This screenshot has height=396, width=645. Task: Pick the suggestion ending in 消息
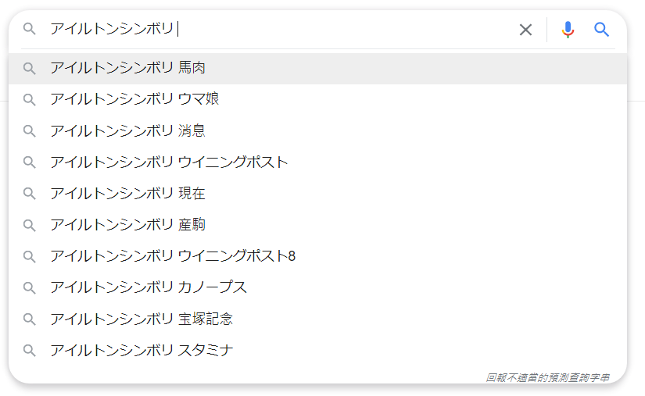(317, 131)
